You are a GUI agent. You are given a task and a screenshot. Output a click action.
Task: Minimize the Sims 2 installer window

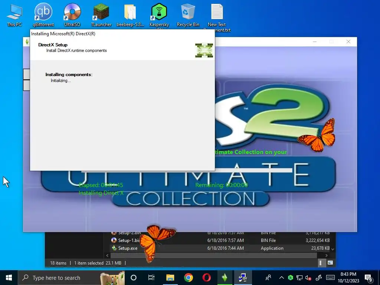pyautogui.click(x=315, y=42)
